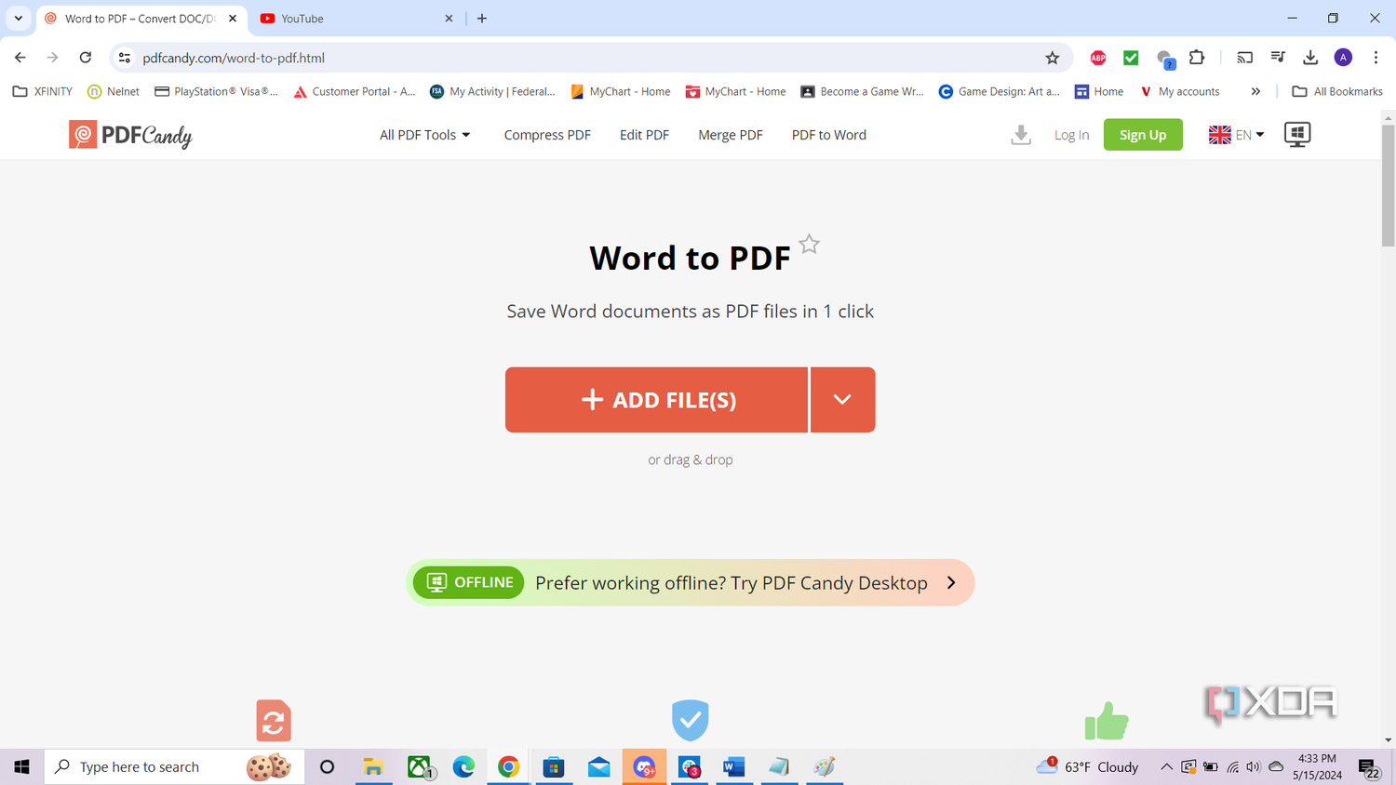Open PDF to Word converter

point(829,135)
